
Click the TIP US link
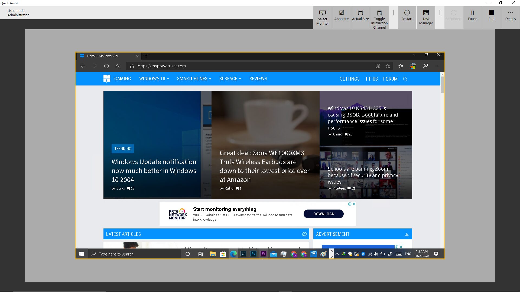tap(371, 79)
